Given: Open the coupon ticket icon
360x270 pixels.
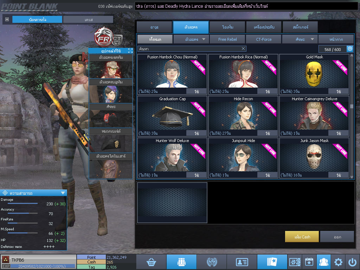Looking at the screenshot, I should 295,262.
